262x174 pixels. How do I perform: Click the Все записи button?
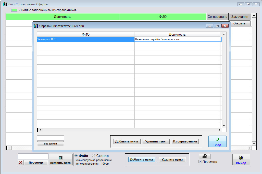51,144
